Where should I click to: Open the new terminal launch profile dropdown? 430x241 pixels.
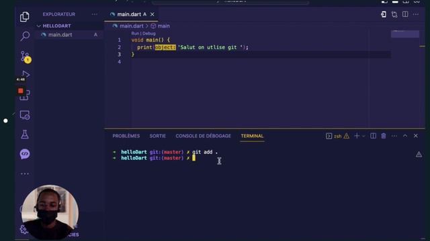(x=363, y=136)
